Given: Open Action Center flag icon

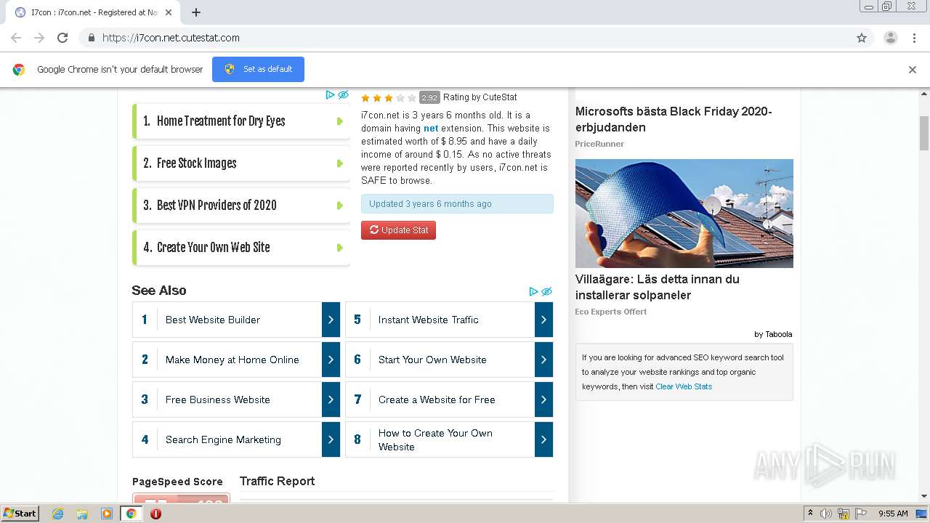Looking at the screenshot, I should [x=860, y=514].
